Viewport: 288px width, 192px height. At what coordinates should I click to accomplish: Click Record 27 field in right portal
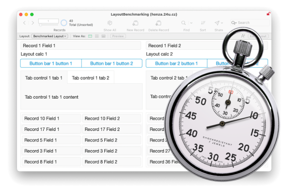[160, 151]
